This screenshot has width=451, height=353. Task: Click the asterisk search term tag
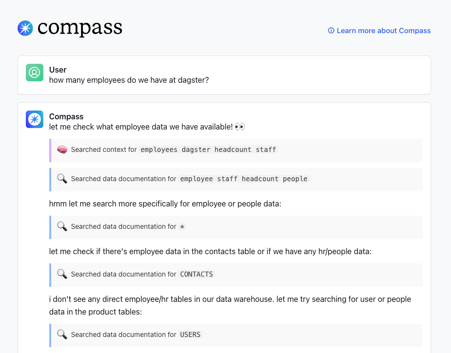(182, 226)
